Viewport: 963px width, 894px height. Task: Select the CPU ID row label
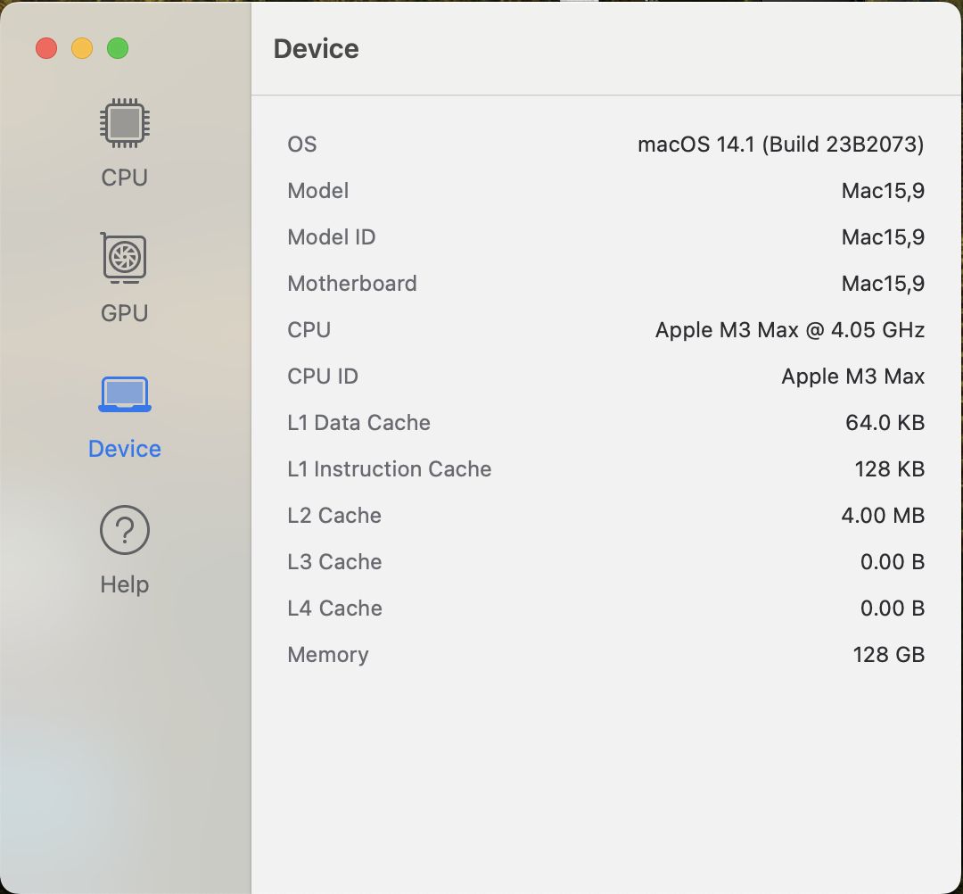tap(323, 377)
